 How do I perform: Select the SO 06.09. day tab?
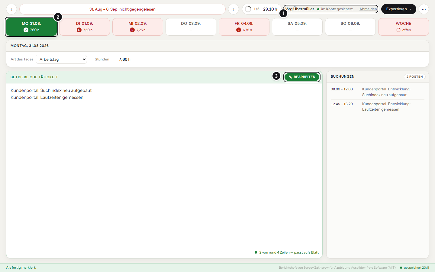click(x=350, y=27)
